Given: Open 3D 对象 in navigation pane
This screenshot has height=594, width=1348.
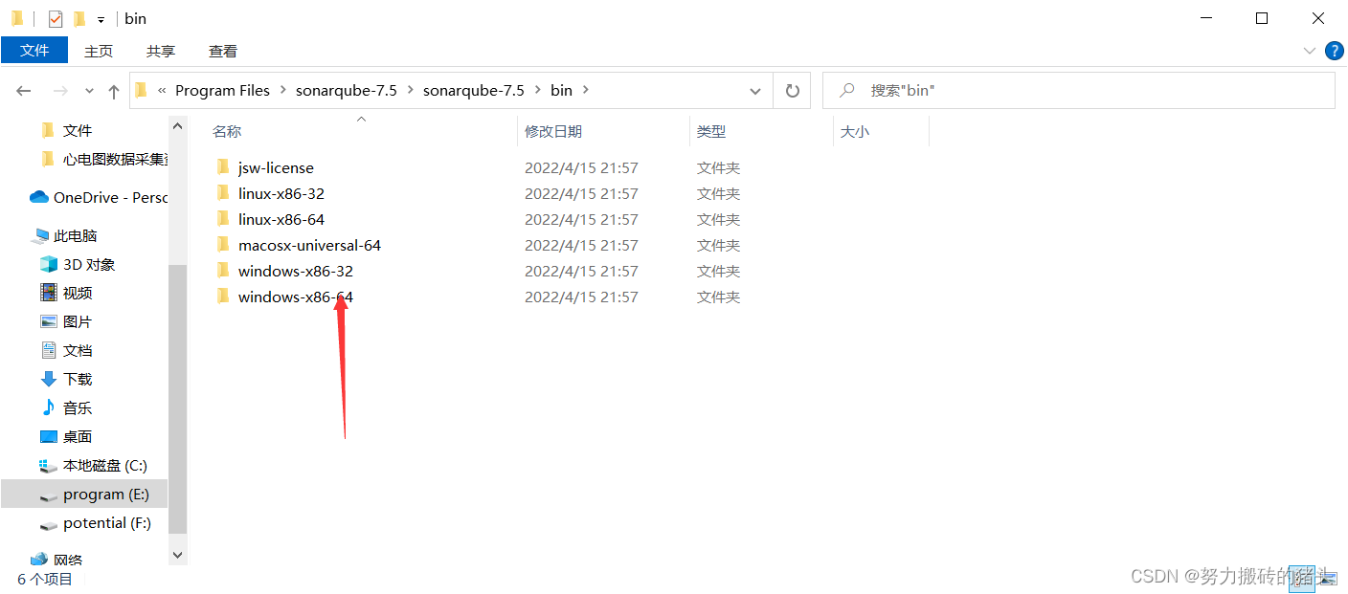Looking at the screenshot, I should (x=89, y=264).
